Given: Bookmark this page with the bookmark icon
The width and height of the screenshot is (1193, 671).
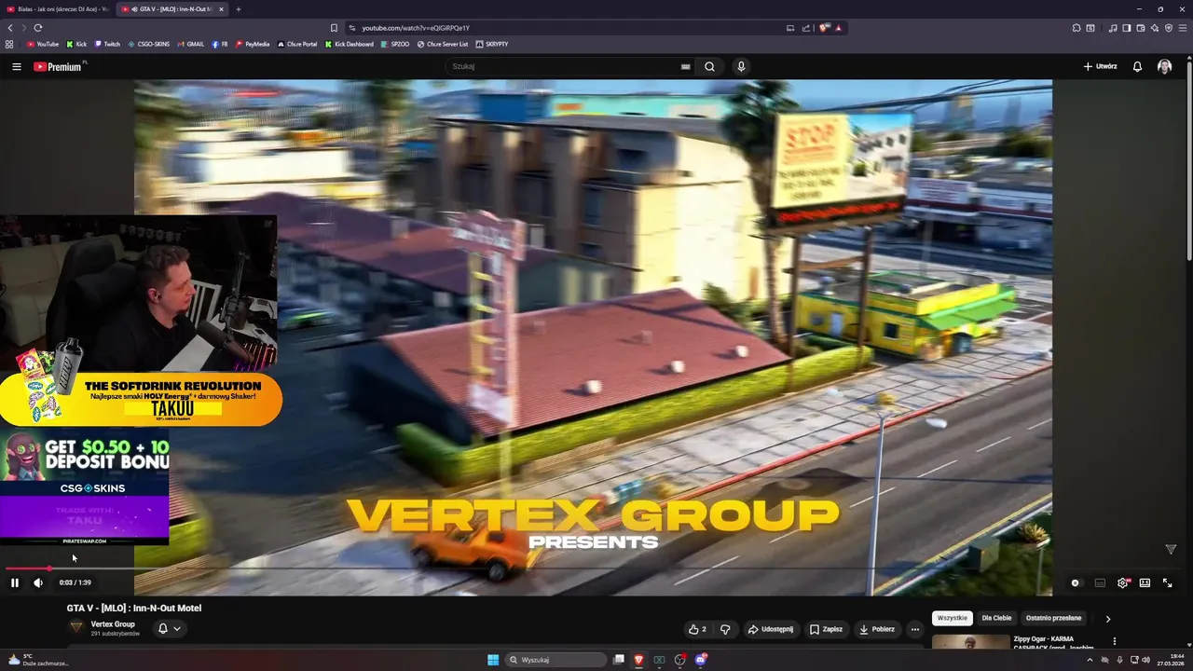Looking at the screenshot, I should [334, 28].
